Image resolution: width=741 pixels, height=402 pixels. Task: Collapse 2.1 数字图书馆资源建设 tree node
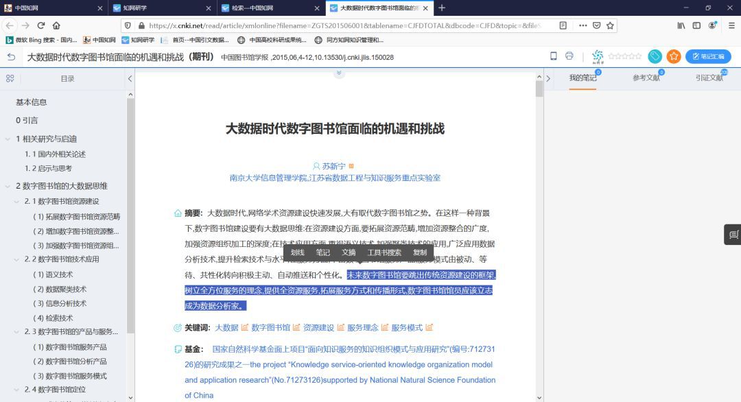pyautogui.click(x=16, y=202)
